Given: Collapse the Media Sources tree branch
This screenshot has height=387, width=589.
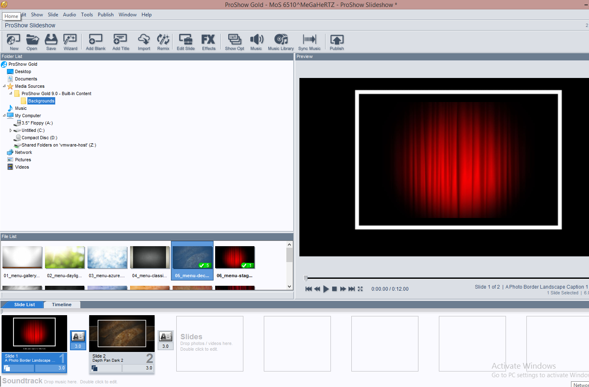Looking at the screenshot, I should click(3, 86).
